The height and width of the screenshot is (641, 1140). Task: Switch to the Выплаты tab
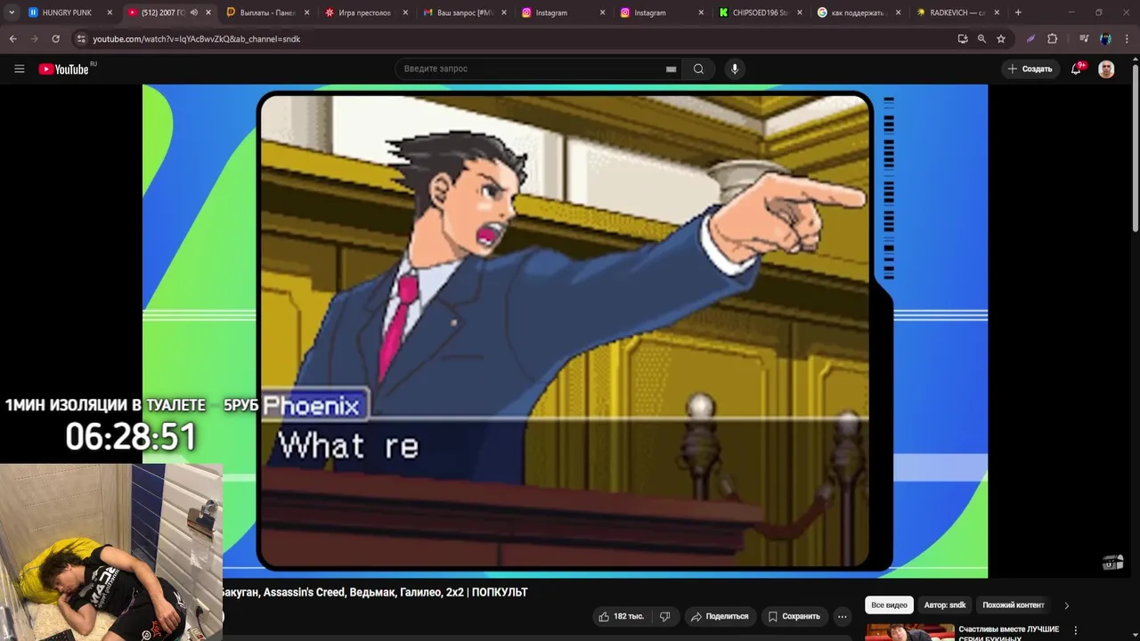267,12
